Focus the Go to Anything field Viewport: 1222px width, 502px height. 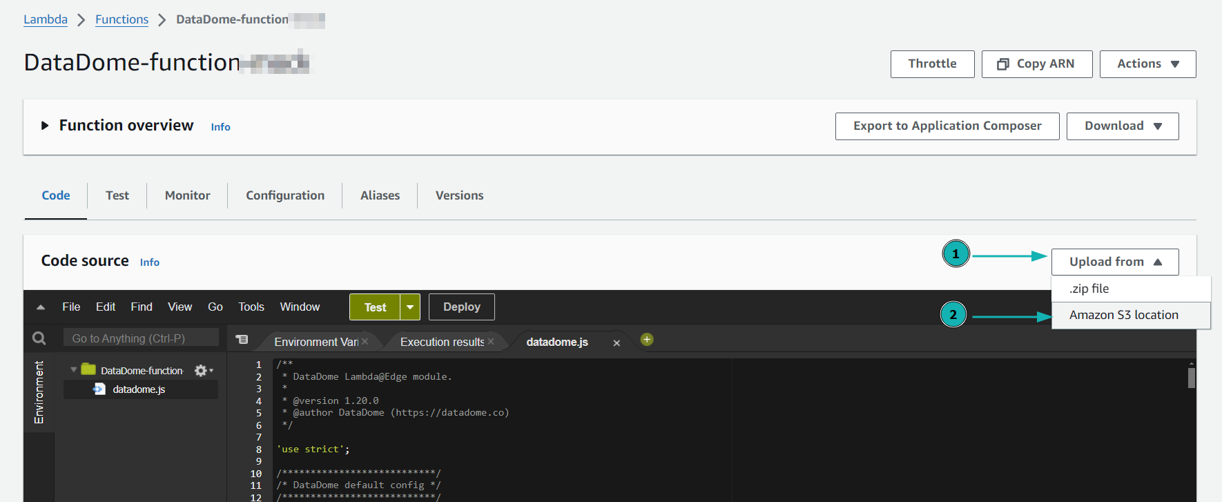141,338
